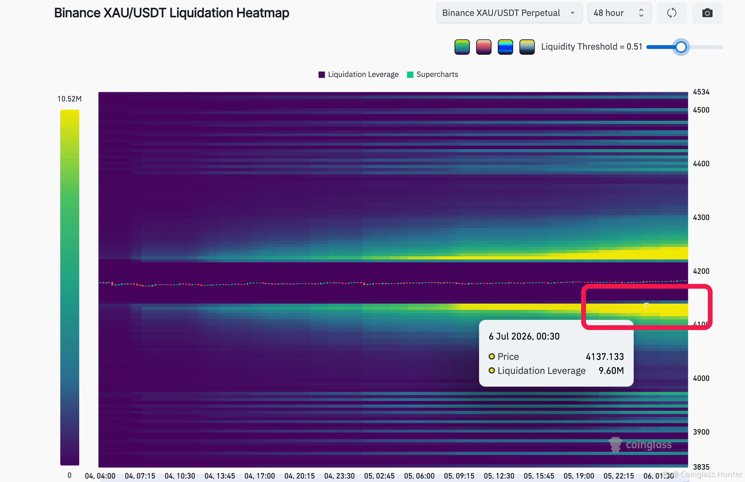Click the Binance XAU/USDT Liquidation Heatmap title
The height and width of the screenshot is (482, 745).
point(172,13)
